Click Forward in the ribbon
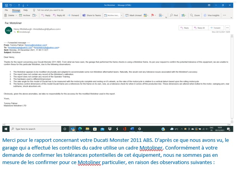This screenshot has width=244, height=169. point(73,15)
